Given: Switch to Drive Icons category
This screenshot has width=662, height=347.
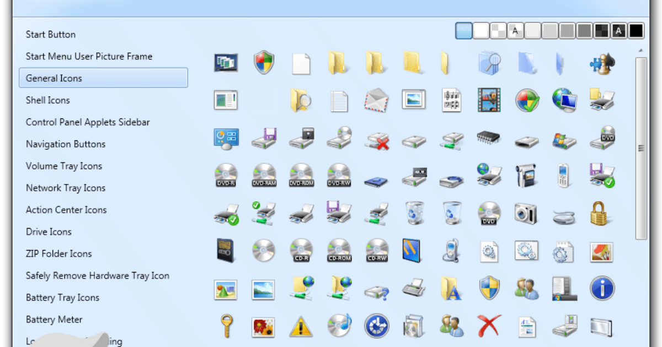Looking at the screenshot, I should (x=49, y=232).
